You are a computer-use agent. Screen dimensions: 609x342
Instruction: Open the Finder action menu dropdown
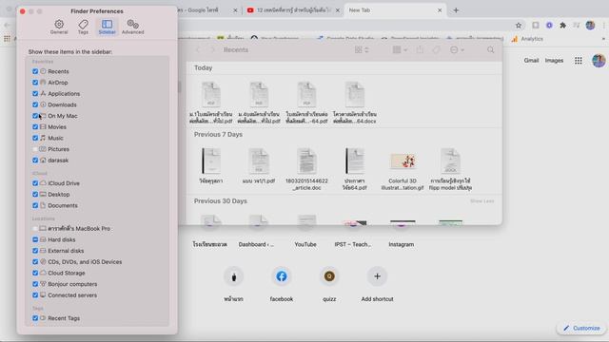coord(457,49)
